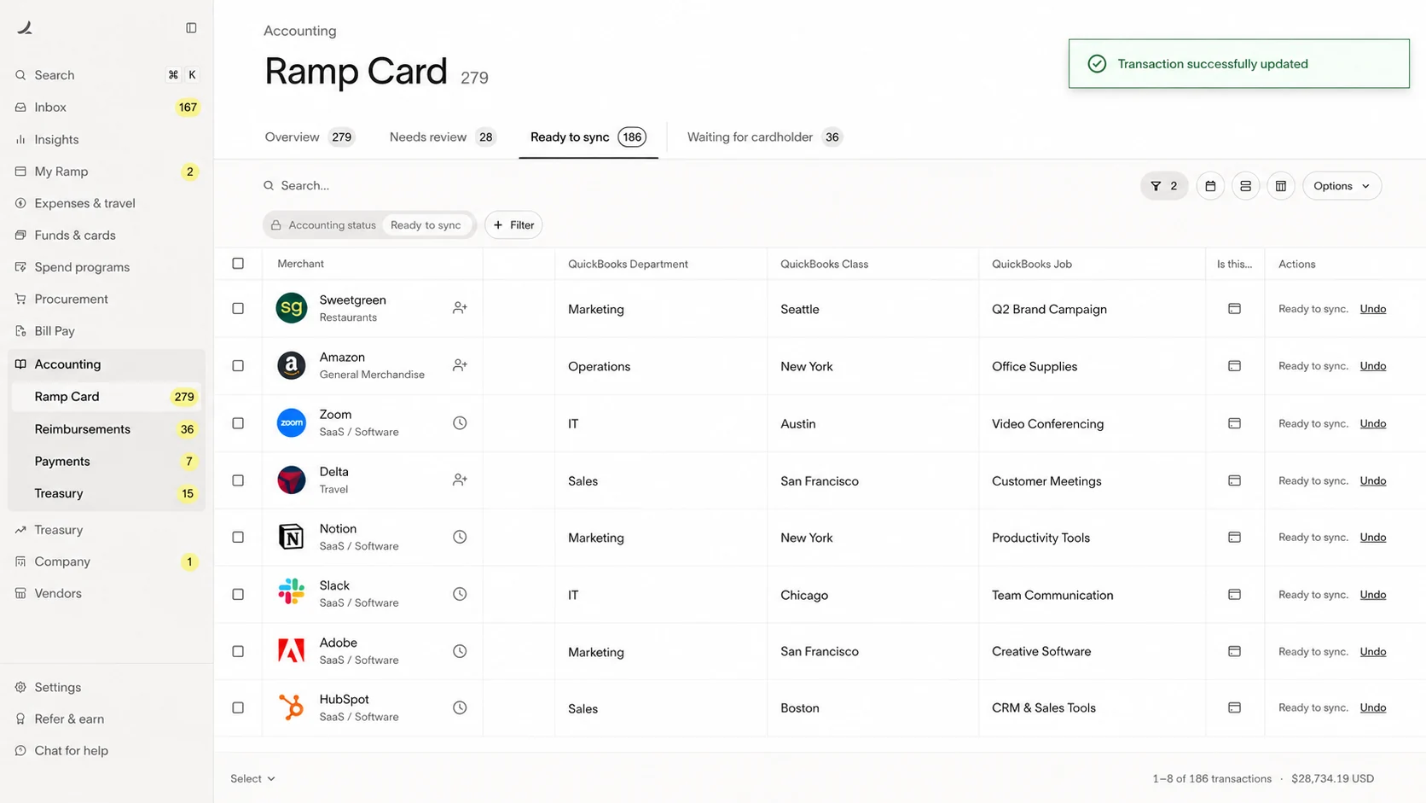Open the Options dropdown

(1342, 186)
